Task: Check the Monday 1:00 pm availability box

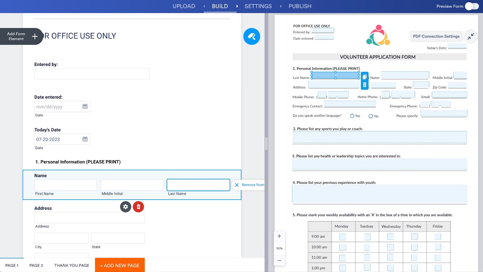Action: click(342, 268)
